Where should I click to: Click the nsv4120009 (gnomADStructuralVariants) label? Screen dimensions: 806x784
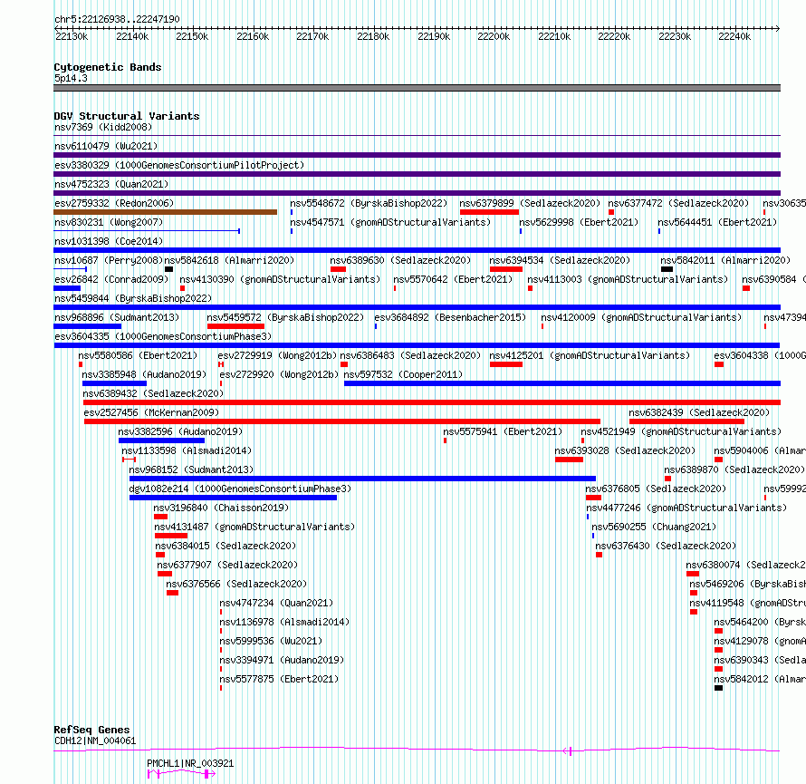coord(641,317)
